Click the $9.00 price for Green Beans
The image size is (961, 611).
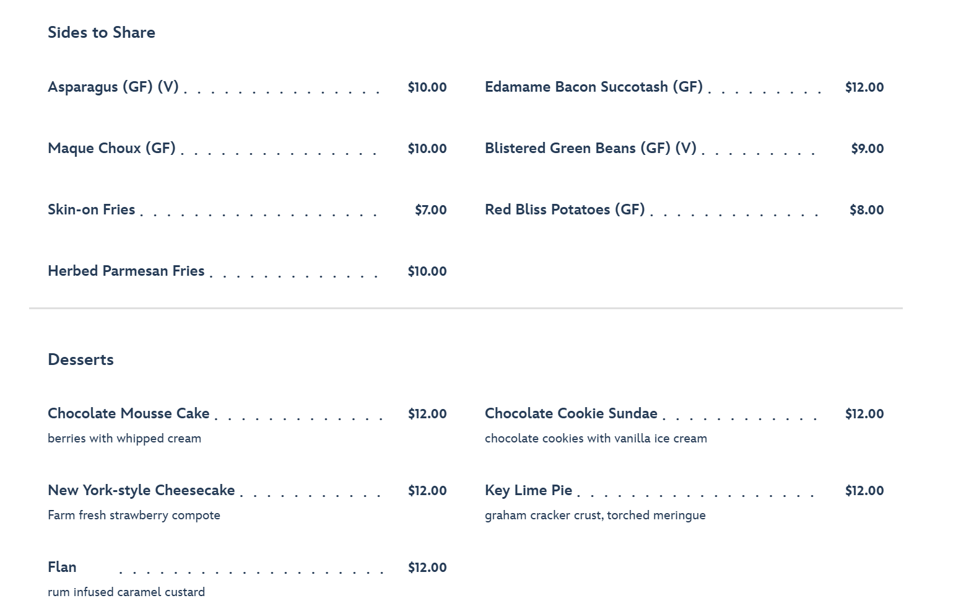coord(868,148)
